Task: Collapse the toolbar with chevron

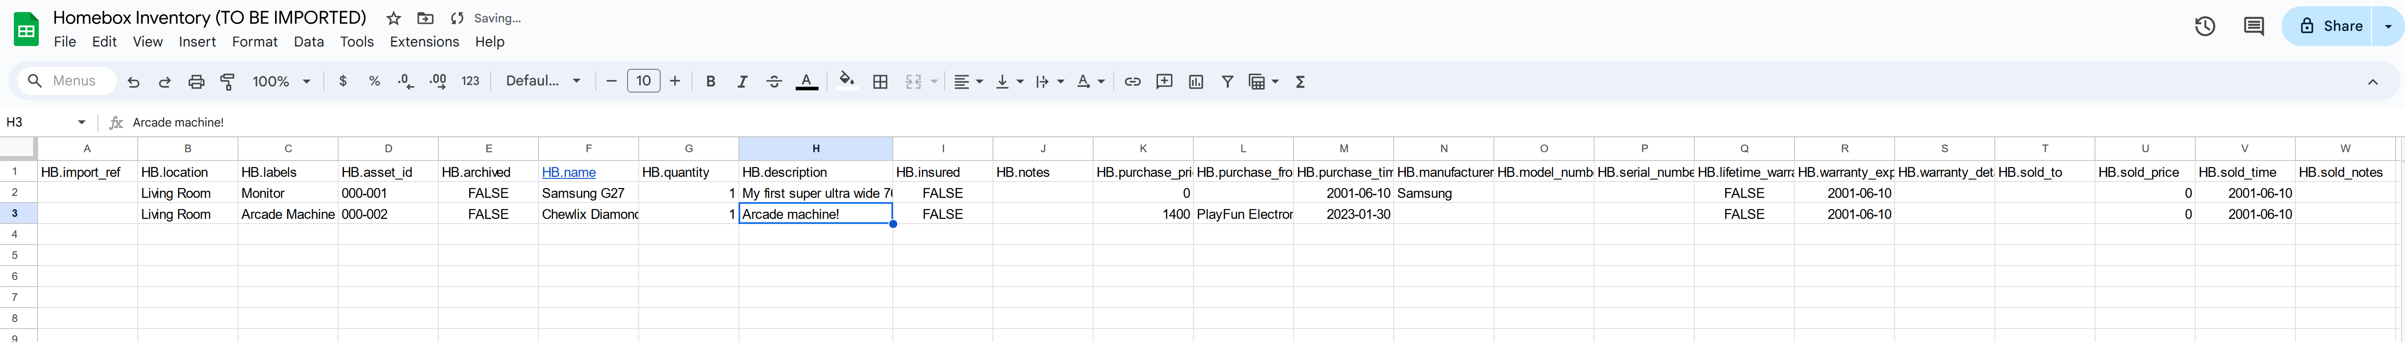Action: (x=2372, y=82)
